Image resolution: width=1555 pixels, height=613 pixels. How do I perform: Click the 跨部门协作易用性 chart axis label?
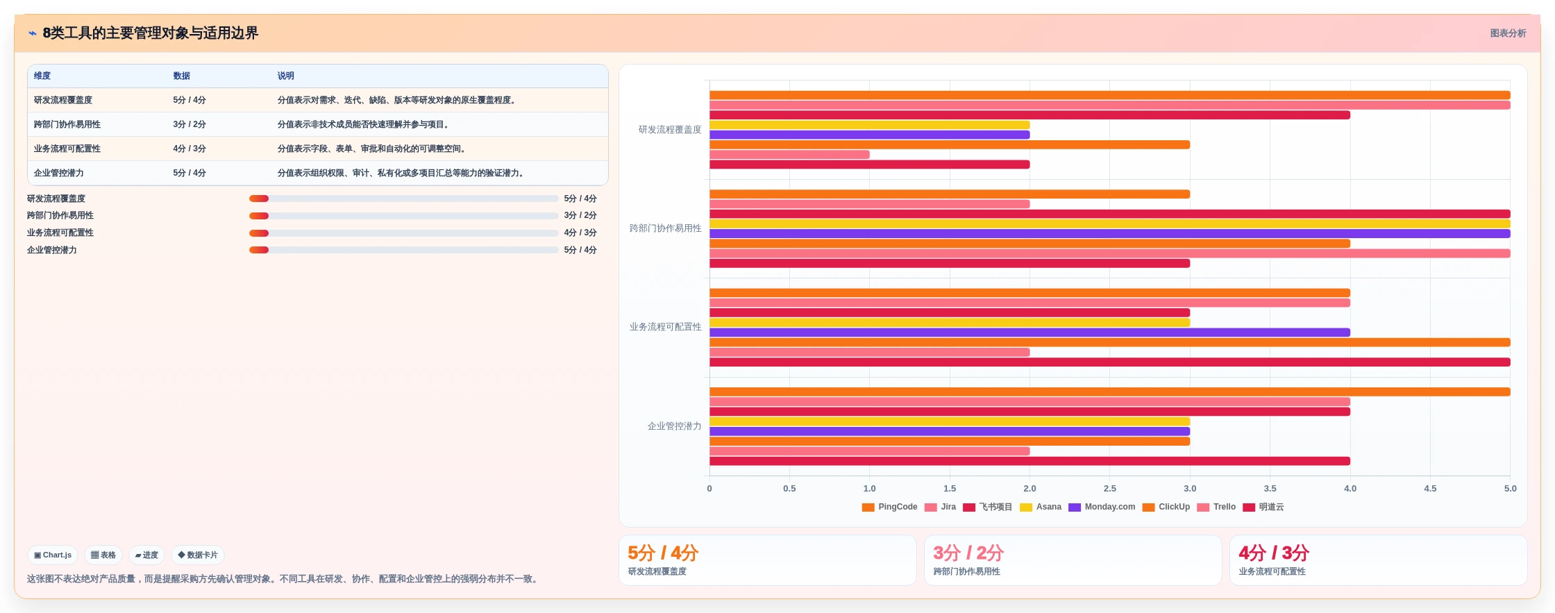point(666,228)
